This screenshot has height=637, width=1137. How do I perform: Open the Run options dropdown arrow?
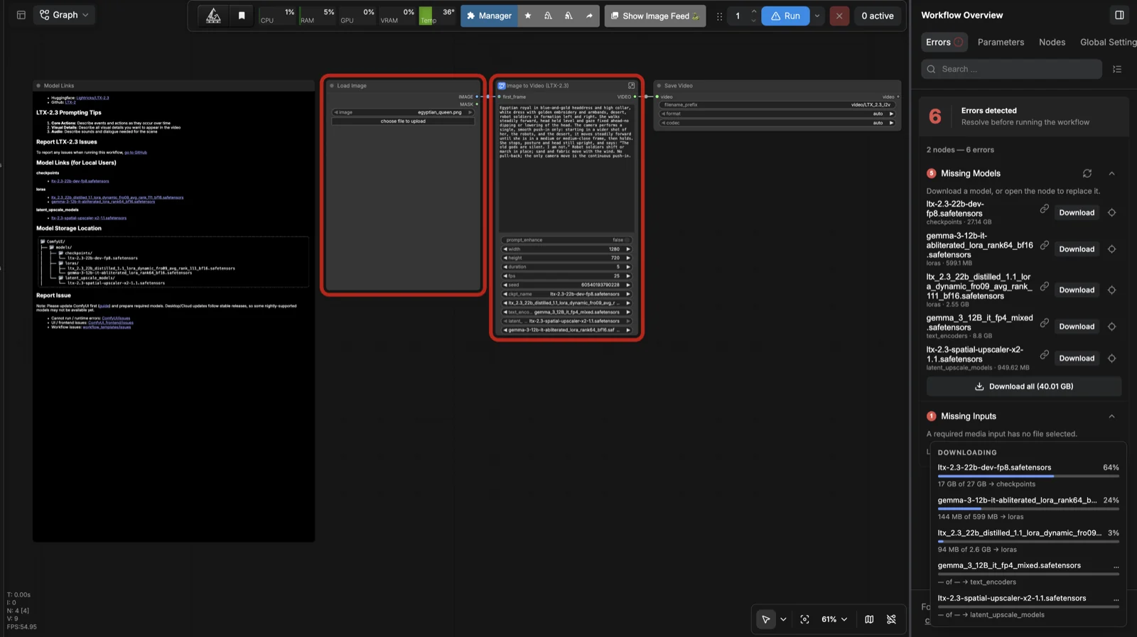click(x=817, y=16)
